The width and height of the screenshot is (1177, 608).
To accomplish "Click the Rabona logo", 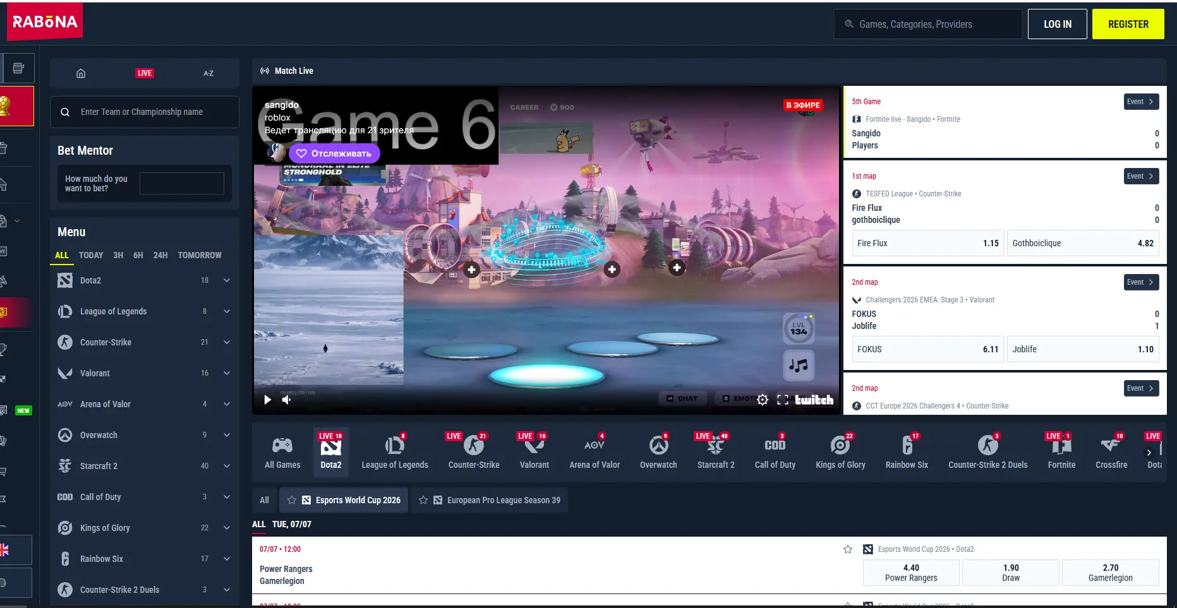I will click(x=45, y=22).
